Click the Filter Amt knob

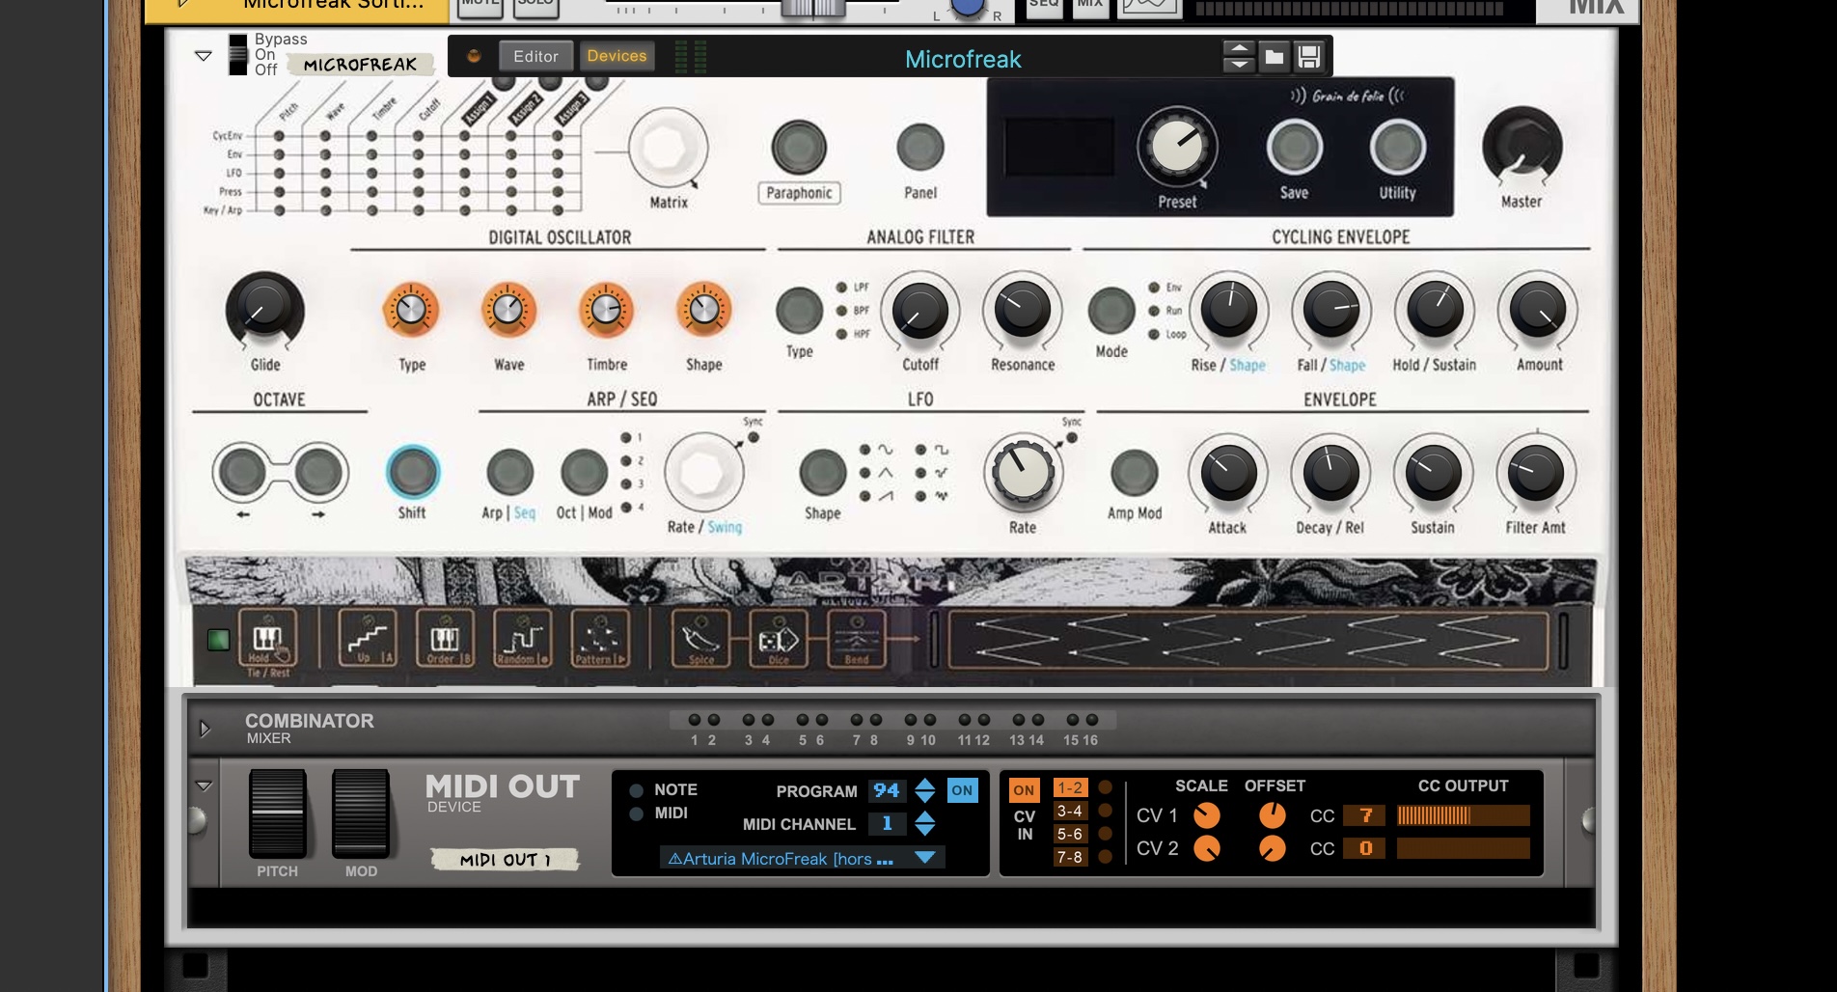[x=1535, y=473]
